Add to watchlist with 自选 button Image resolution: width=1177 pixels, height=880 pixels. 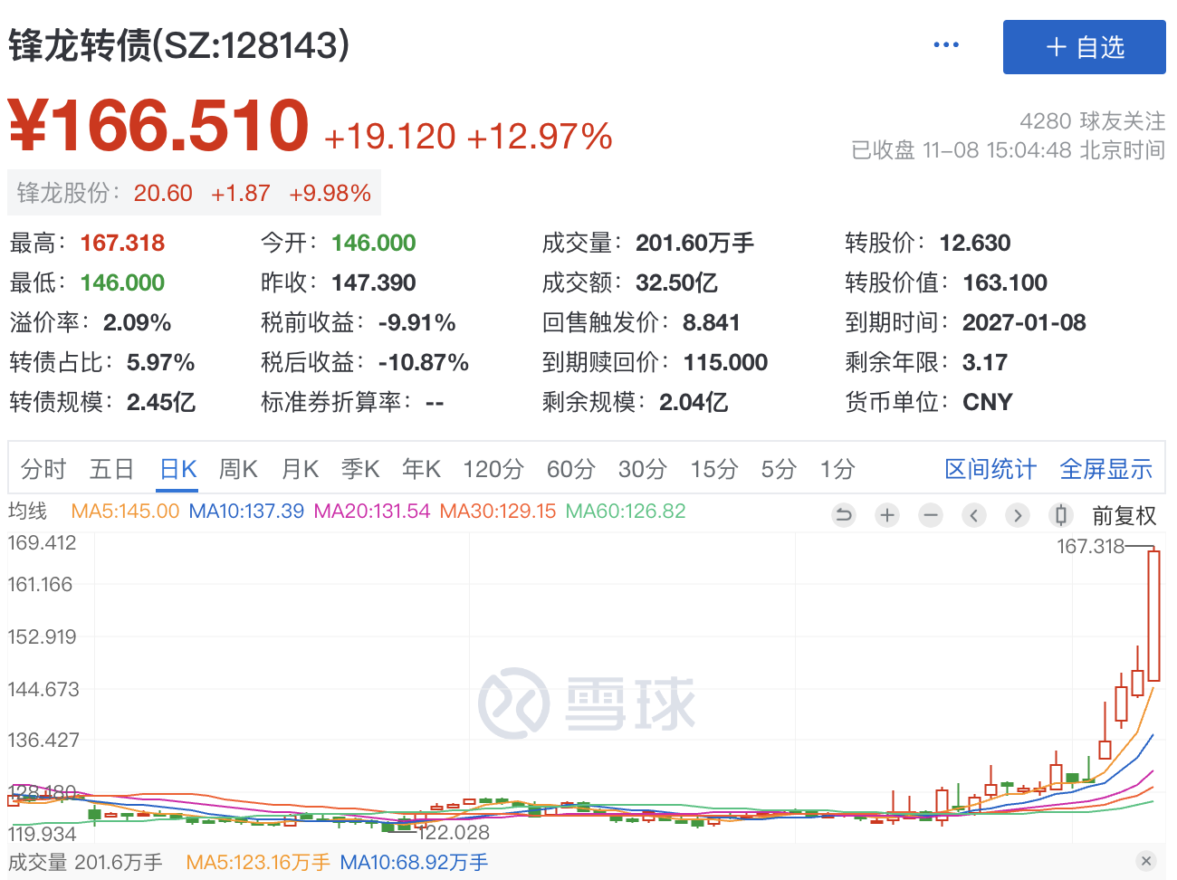click(x=1084, y=47)
